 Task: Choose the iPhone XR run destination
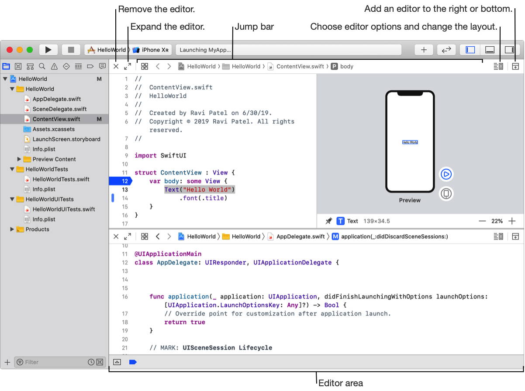151,50
